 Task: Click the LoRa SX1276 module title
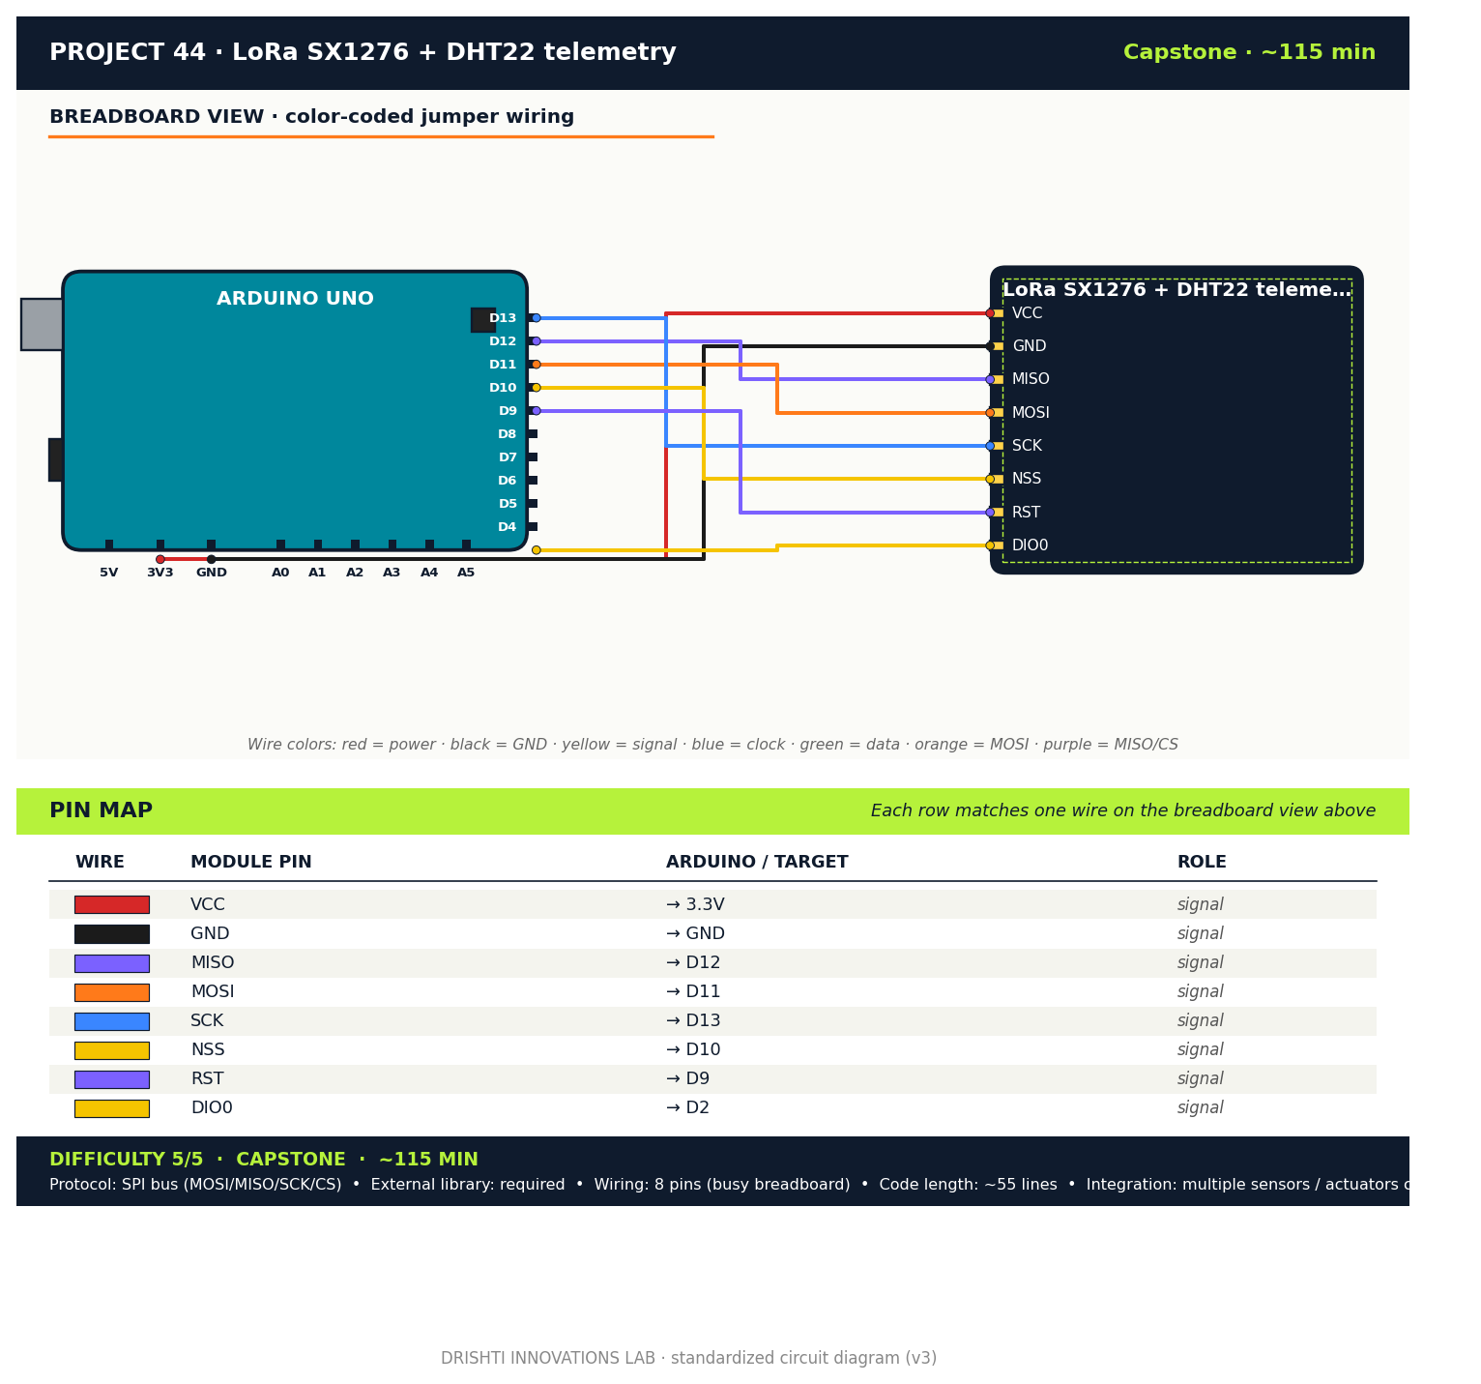[1176, 290]
